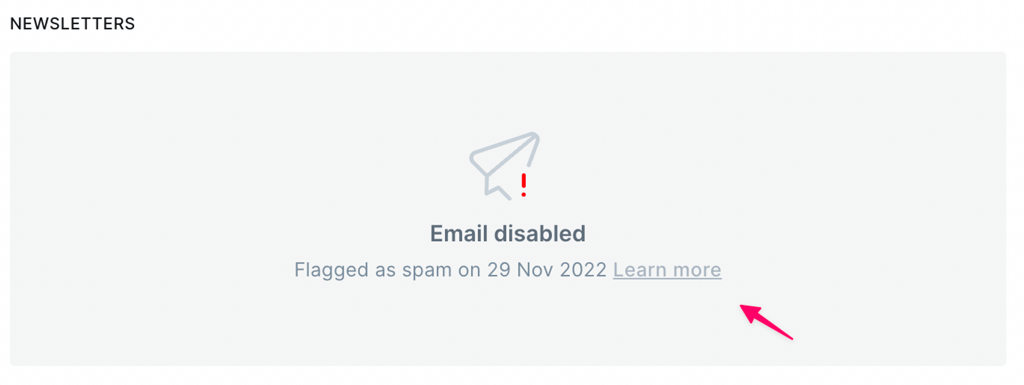Click the date 29 Nov 2022

546,269
